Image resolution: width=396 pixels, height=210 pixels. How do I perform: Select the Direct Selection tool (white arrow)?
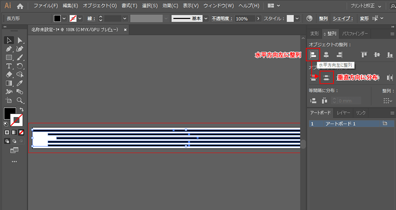20,40
